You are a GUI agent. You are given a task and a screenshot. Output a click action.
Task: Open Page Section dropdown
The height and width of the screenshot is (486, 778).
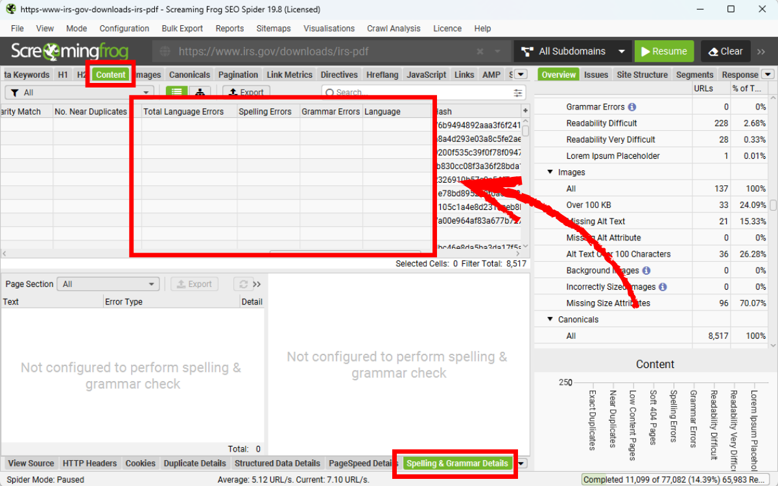108,284
